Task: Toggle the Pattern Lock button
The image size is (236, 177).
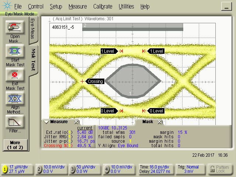Action: (219, 169)
